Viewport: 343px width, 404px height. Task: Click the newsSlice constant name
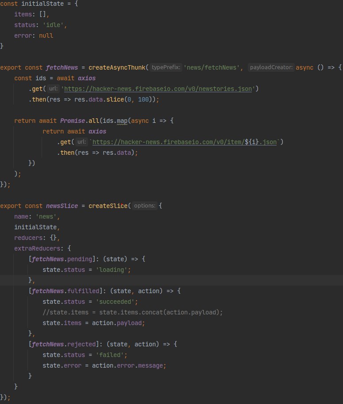click(x=62, y=206)
